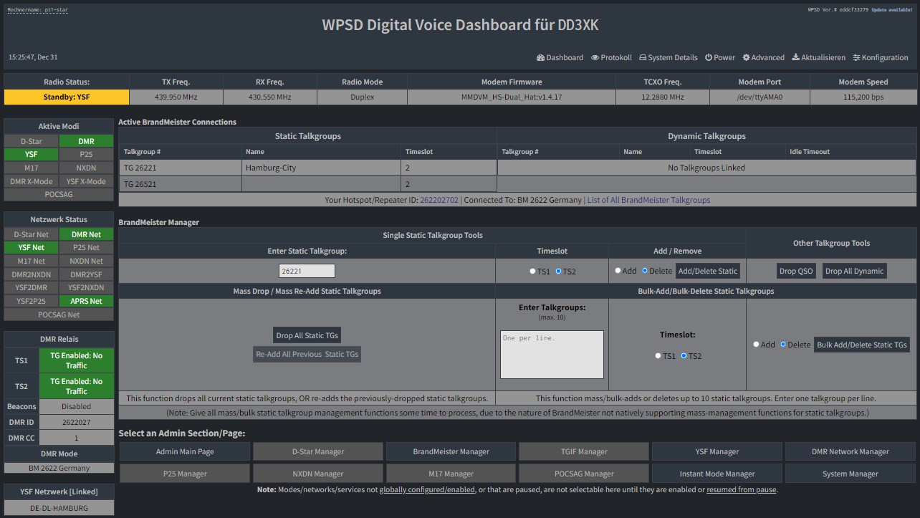The image size is (920, 518).
Task: Click the TG 26521 table cell
Action: 180,184
